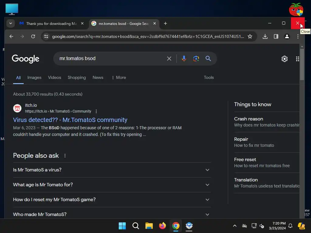Viewport: 311px width, 233px height.
Task: Switch to the News tab
Action: pyautogui.click(x=98, y=77)
